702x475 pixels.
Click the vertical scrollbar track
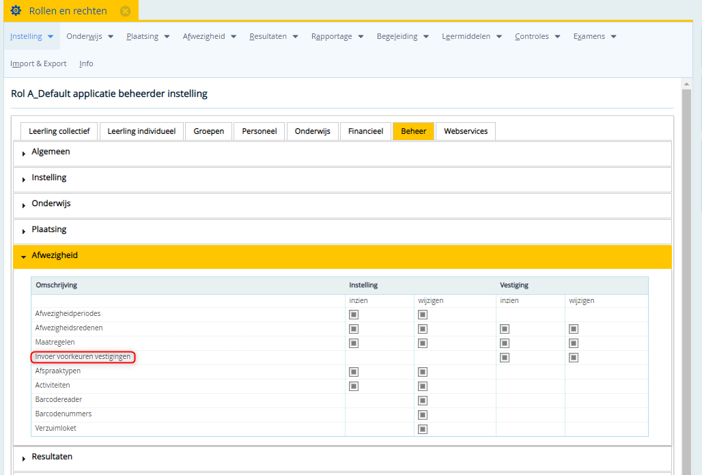click(686, 282)
